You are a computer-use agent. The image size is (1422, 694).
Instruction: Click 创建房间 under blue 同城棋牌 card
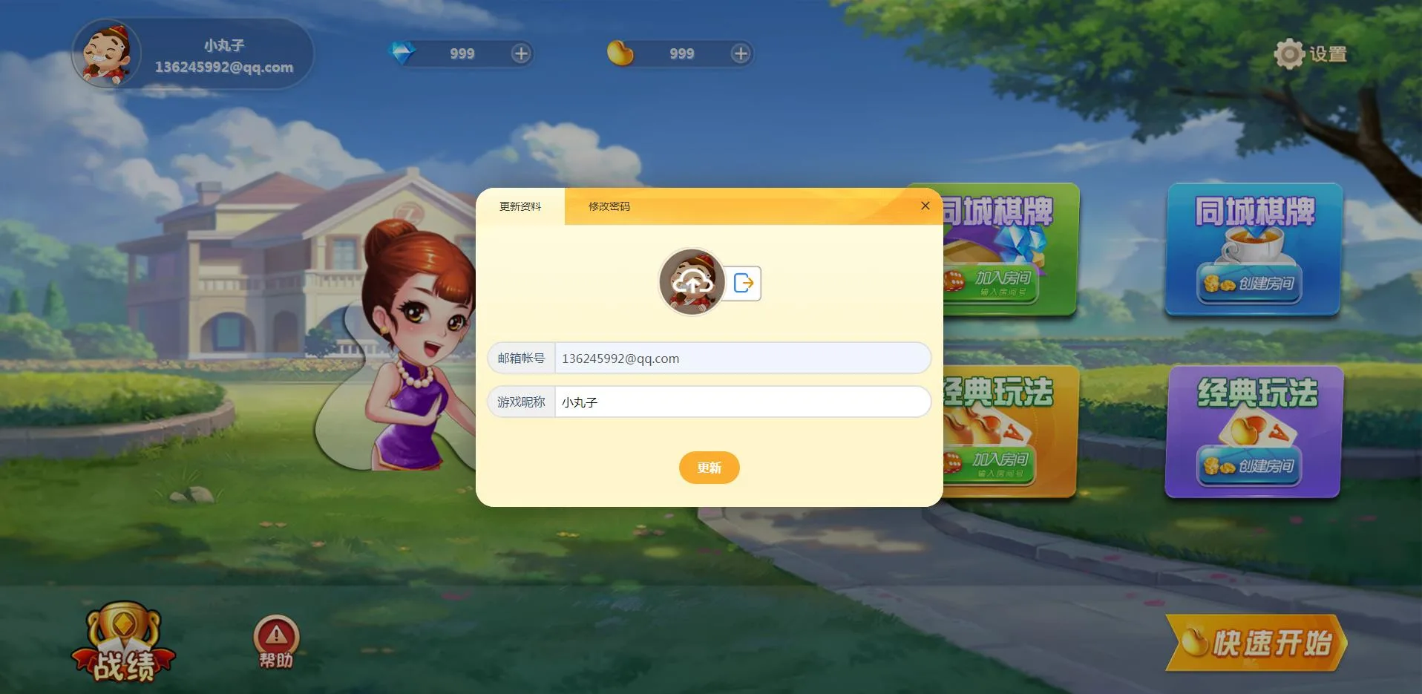point(1249,284)
